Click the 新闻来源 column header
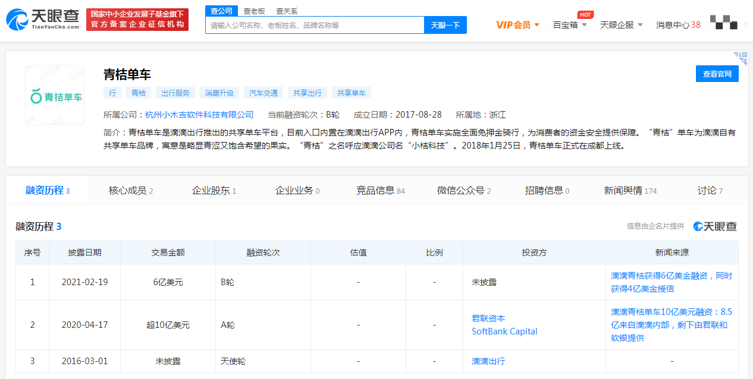This screenshot has width=753, height=379. pos(672,252)
